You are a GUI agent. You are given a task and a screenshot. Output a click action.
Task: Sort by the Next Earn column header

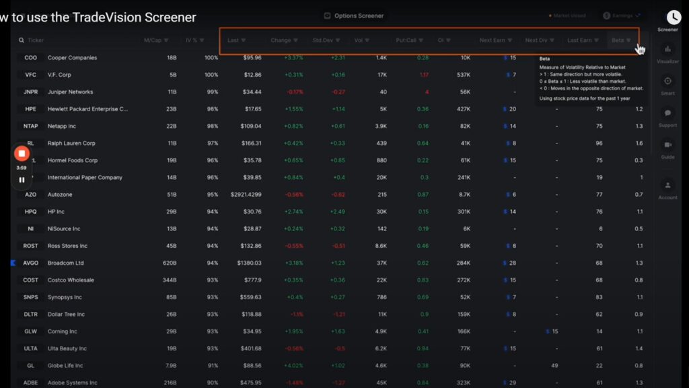(x=495, y=40)
